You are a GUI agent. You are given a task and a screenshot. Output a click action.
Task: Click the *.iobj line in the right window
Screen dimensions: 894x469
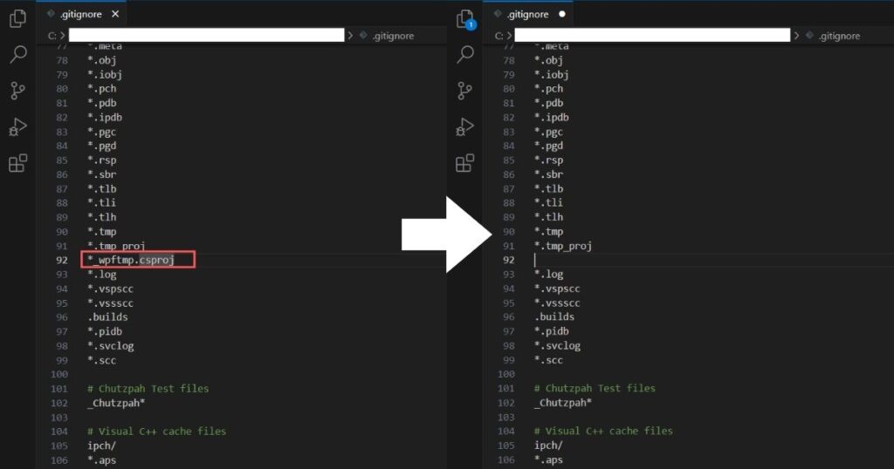[x=552, y=75]
